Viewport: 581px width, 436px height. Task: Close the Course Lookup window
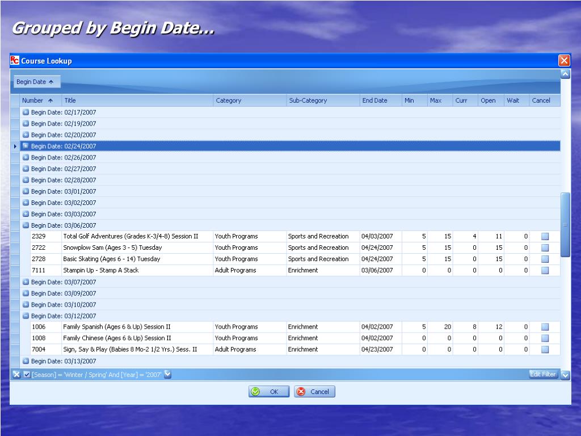pyautogui.click(x=564, y=60)
